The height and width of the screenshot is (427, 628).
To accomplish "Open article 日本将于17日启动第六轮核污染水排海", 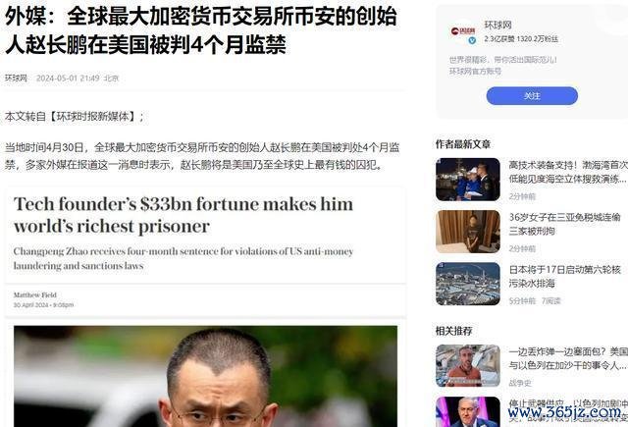I will (564, 277).
